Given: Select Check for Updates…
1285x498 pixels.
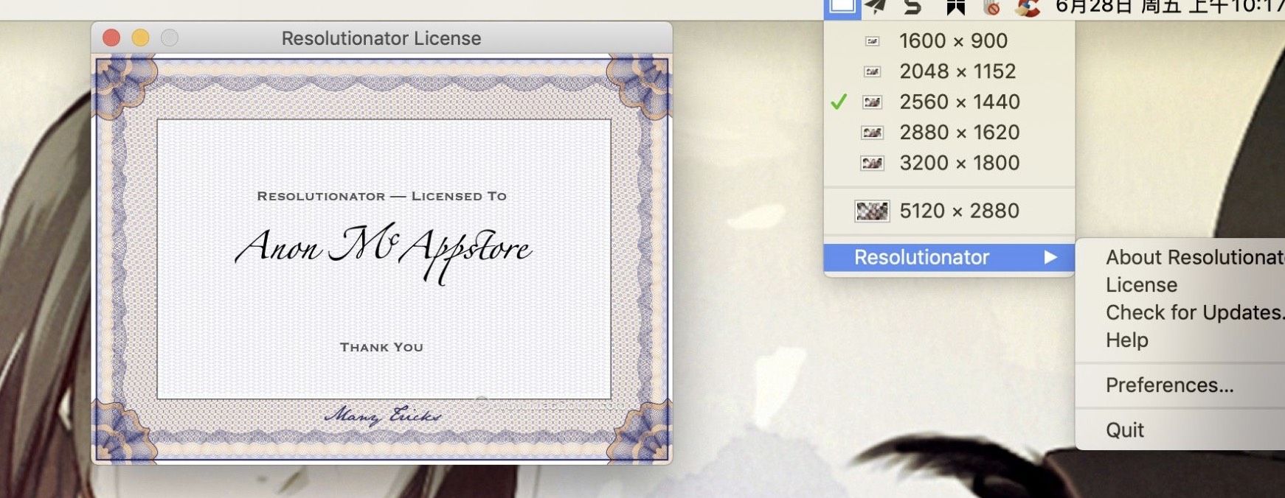Looking at the screenshot, I should [1180, 313].
